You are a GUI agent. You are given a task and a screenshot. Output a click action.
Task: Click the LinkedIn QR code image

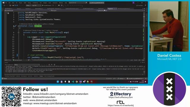click(x=11, y=97)
